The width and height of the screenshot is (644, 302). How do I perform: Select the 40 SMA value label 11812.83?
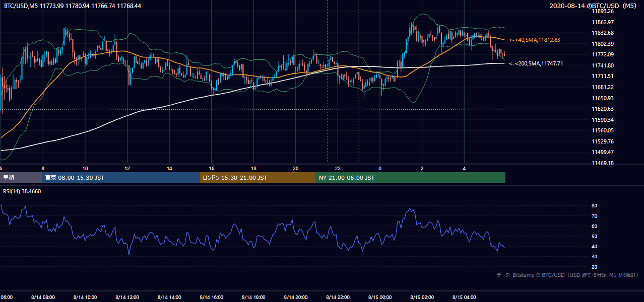click(x=535, y=40)
